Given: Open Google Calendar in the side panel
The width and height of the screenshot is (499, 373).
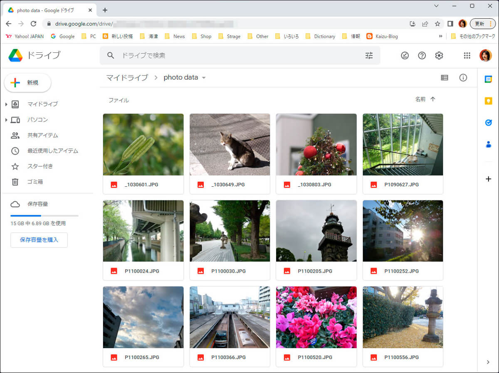Looking at the screenshot, I should 488,79.
